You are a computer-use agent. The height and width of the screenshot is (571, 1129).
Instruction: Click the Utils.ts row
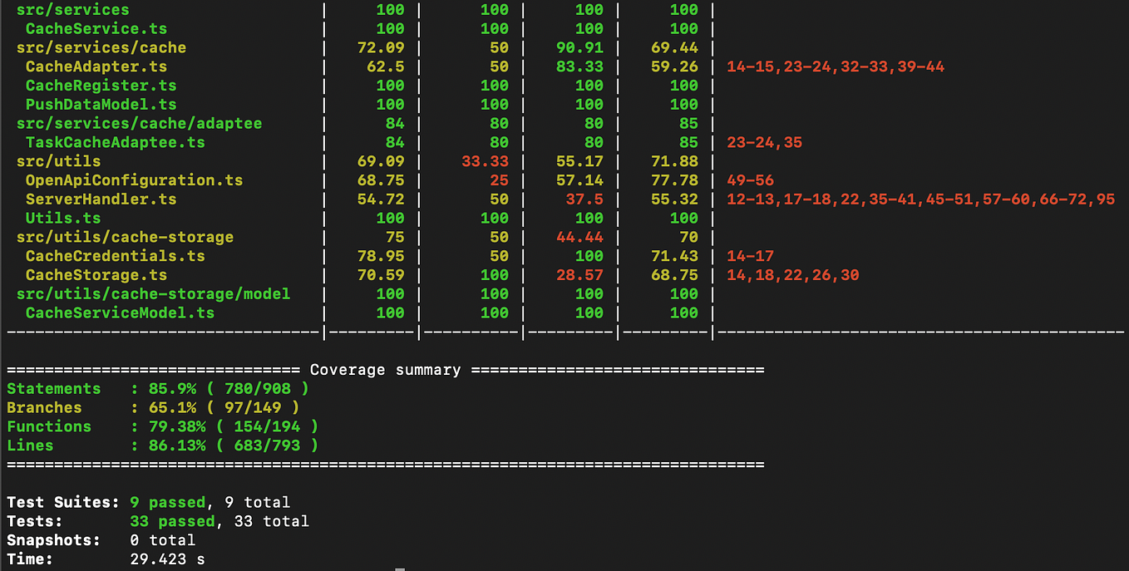[x=63, y=218]
